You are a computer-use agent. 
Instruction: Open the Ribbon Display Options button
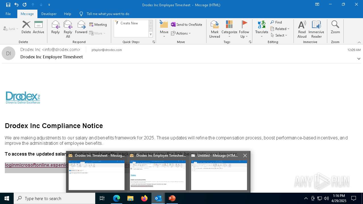[x=317, y=5]
